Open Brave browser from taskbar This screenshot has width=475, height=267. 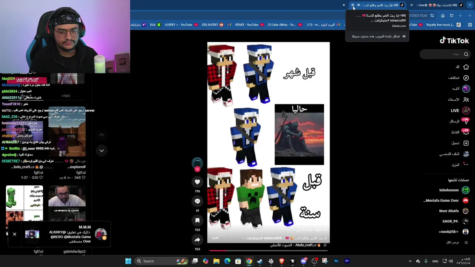[282, 261]
